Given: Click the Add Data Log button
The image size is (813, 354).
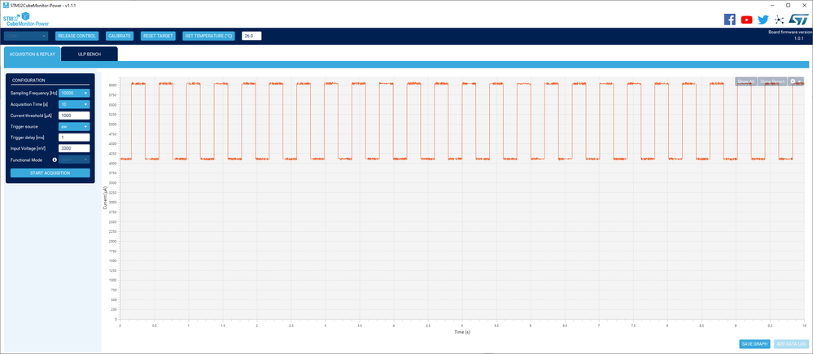Looking at the screenshot, I should pyautogui.click(x=791, y=343).
